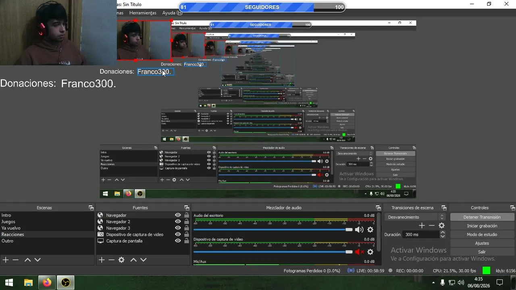Click the Iniciar grabación button
The height and width of the screenshot is (290, 516).
[x=482, y=226]
